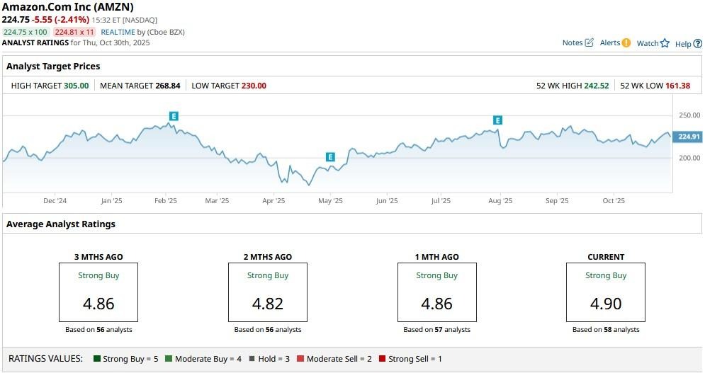Click the Hold gray legend swatch
705x373 pixels.
(251, 359)
